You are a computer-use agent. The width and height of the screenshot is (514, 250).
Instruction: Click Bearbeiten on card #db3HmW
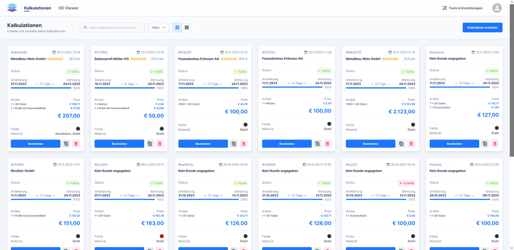[35, 144]
